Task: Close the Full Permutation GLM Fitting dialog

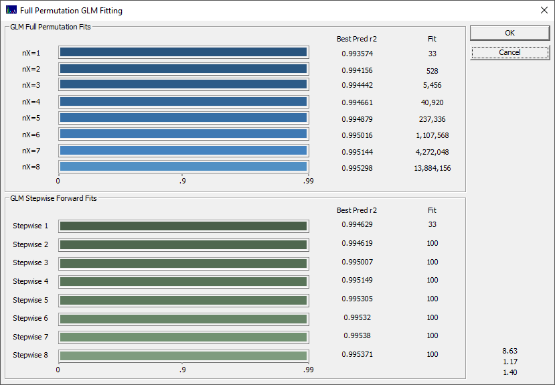Action: pos(544,10)
